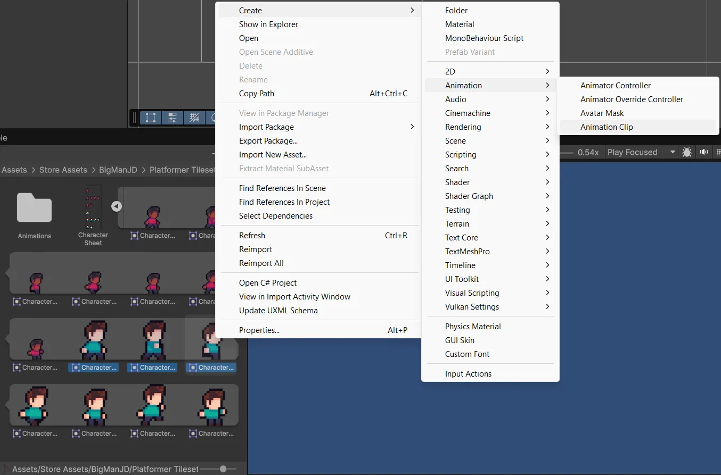Screen dimensions: 721x475
Task: Grab the Scene overlay toolbar drag handle
Action: coord(135,118)
